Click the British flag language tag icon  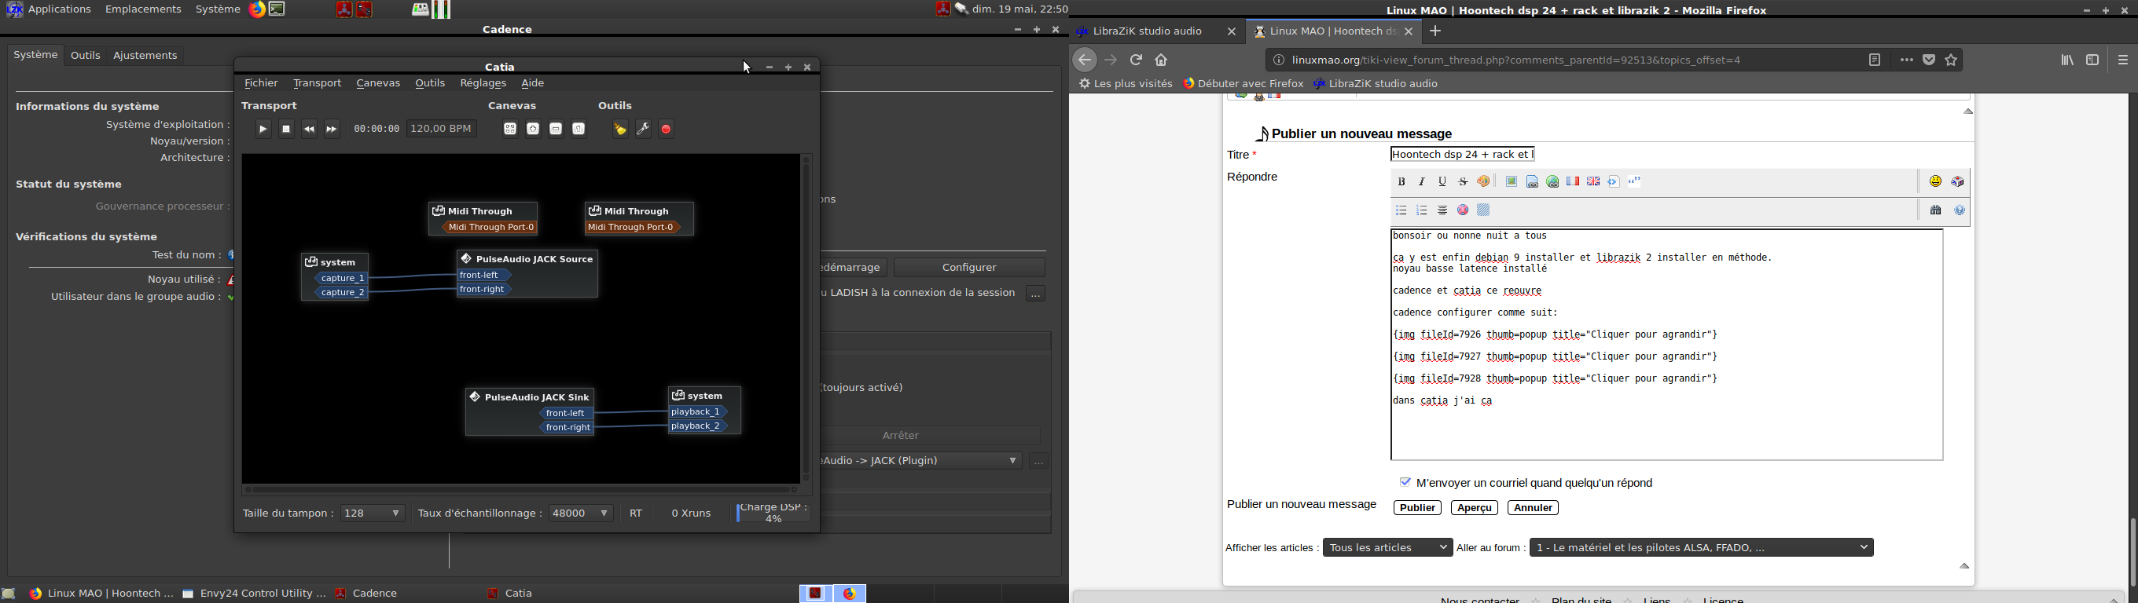[x=1593, y=181]
